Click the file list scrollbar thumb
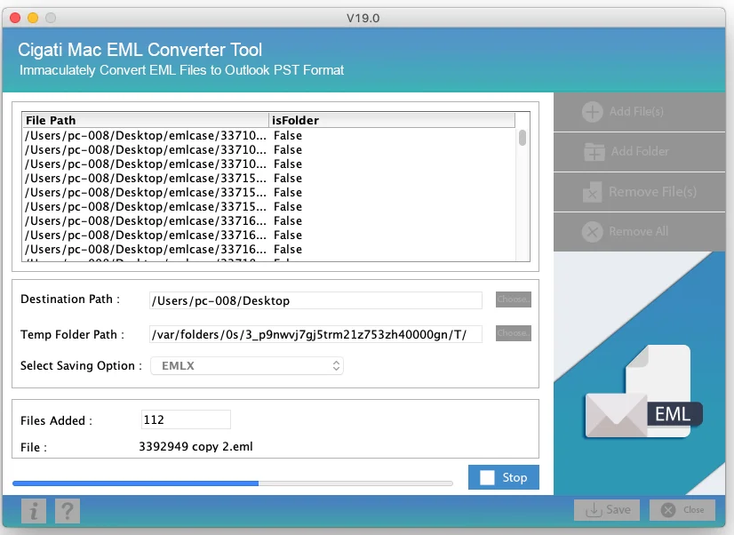The width and height of the screenshot is (734, 535). click(x=523, y=138)
